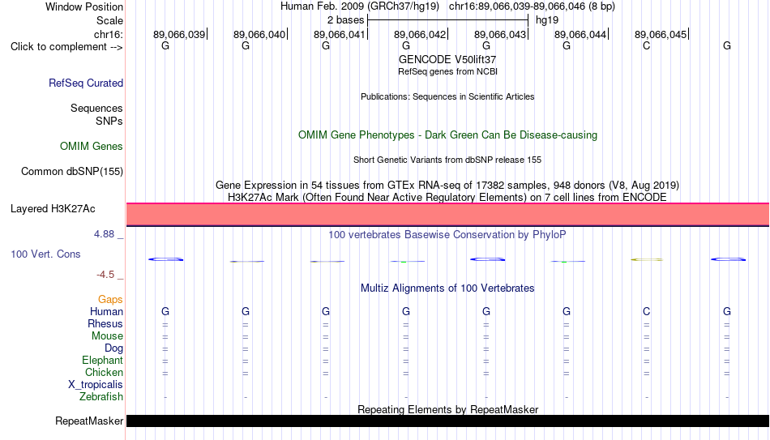Click the black RepeatMasker element bar
Image resolution: width=770 pixels, height=440 pixels.
coord(447,421)
